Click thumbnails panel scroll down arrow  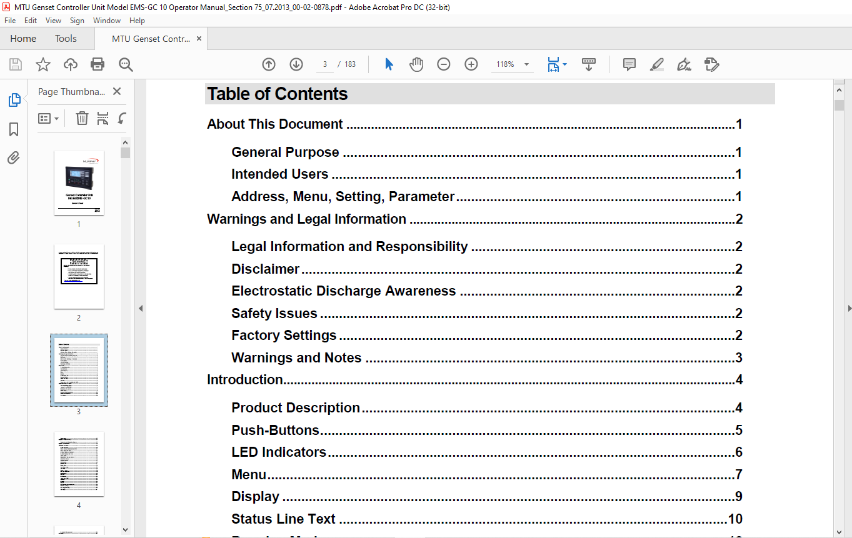pos(125,529)
